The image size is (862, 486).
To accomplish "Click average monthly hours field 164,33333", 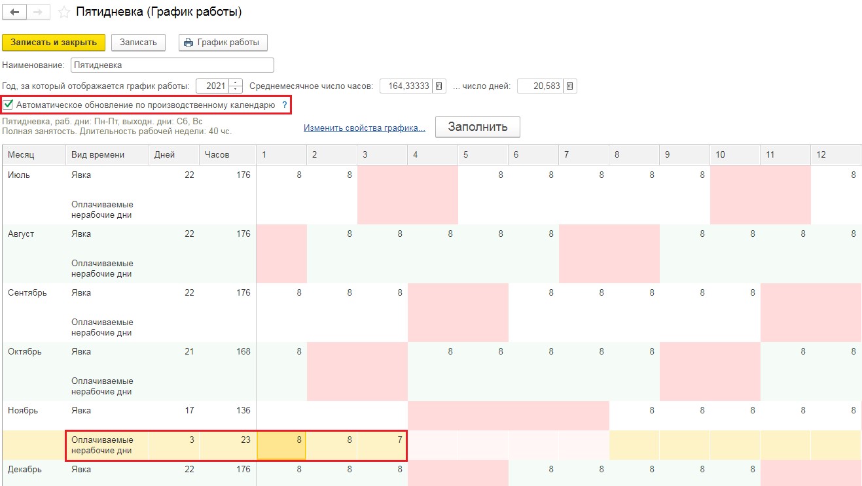I will coord(406,86).
